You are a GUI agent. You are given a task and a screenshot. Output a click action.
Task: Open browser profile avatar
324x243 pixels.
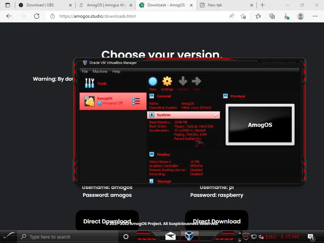tap(301, 16)
